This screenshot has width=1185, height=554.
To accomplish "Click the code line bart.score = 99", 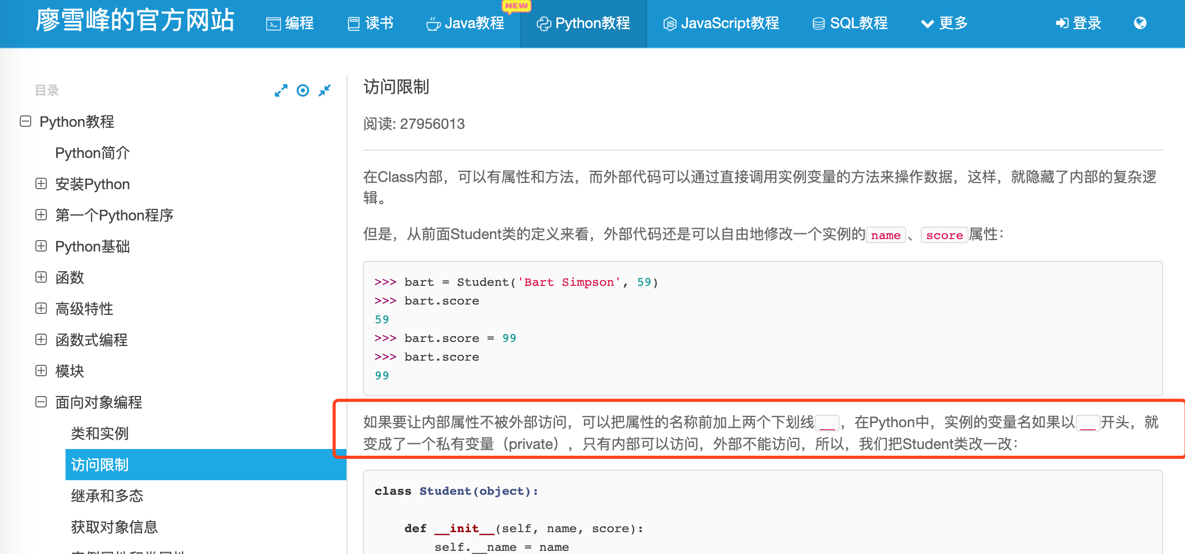I will pos(445,338).
